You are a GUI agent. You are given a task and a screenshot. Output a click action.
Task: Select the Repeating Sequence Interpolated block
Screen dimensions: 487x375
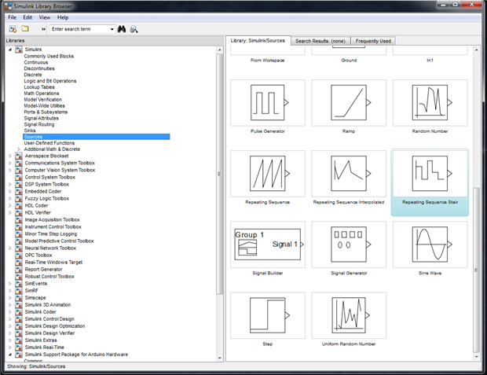(348, 174)
